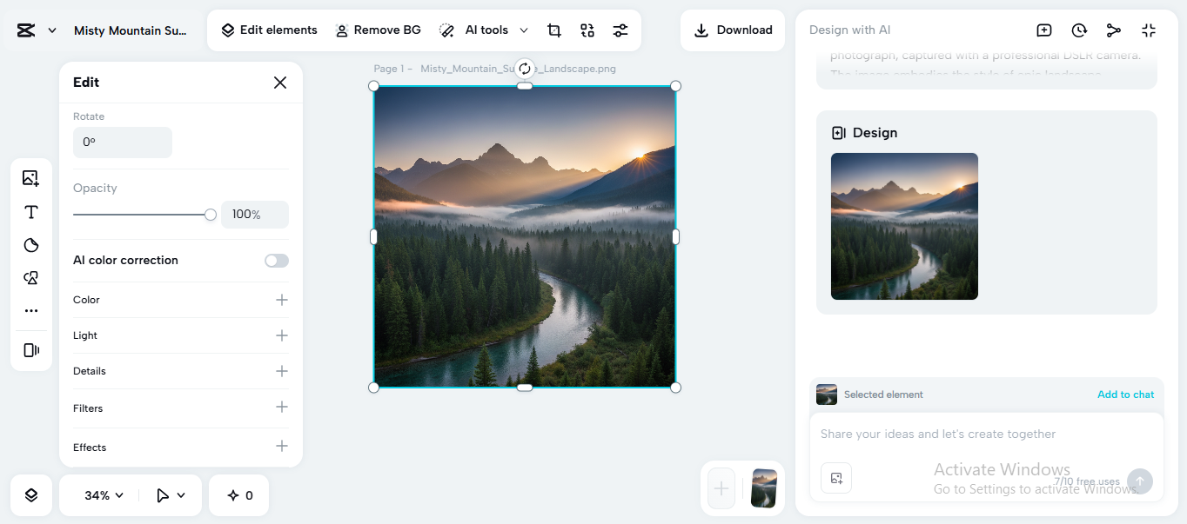Click Remove BG button
Image resolution: width=1187 pixels, height=524 pixels.
[379, 30]
